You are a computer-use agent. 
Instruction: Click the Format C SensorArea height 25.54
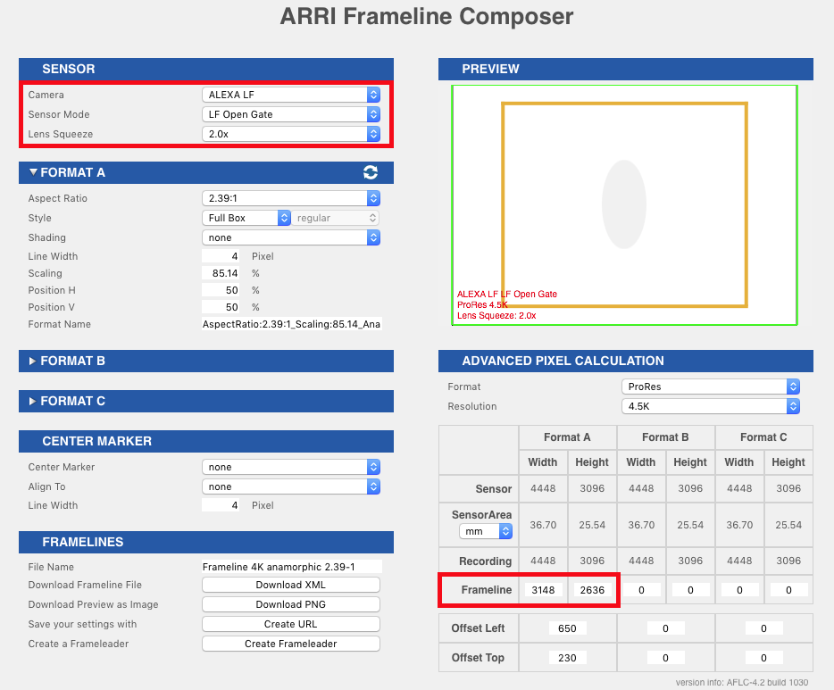point(788,525)
